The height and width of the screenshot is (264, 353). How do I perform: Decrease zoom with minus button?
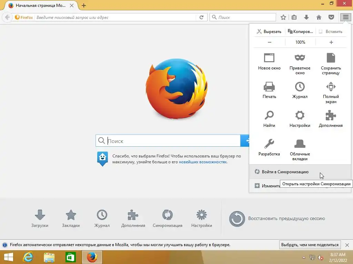pyautogui.click(x=270, y=42)
